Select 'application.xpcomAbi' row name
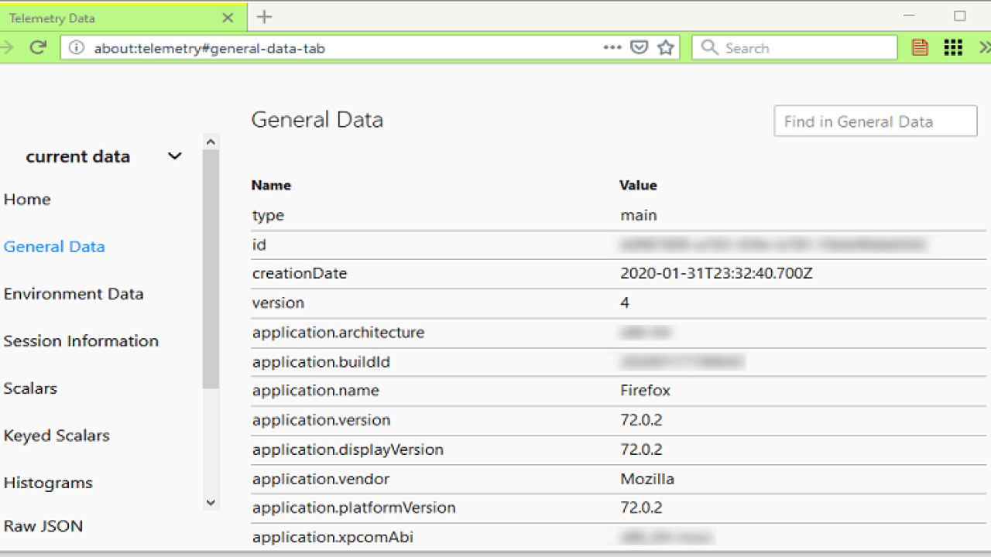Viewport: 991px width, 557px height. (333, 537)
